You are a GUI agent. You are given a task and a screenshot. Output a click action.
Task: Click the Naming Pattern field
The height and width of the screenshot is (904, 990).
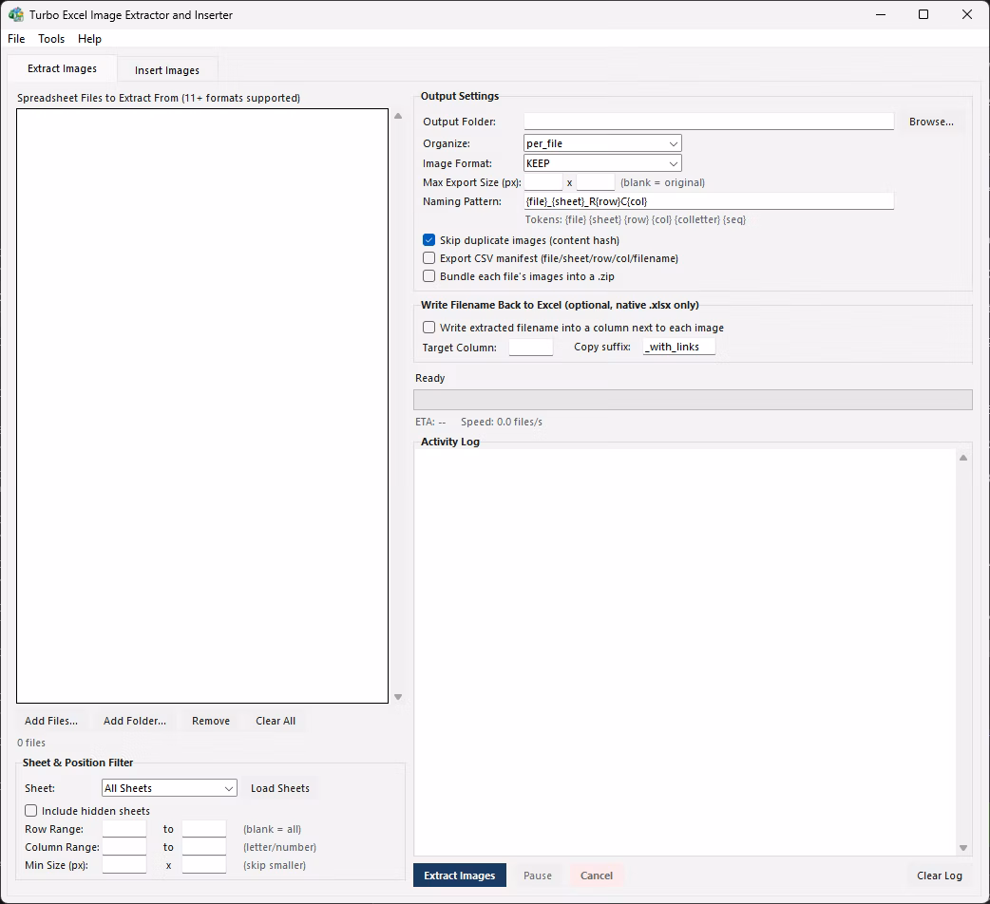(x=709, y=201)
